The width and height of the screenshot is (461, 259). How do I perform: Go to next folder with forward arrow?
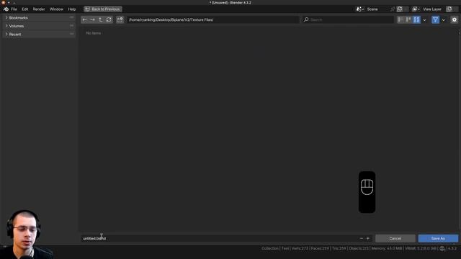[93, 19]
